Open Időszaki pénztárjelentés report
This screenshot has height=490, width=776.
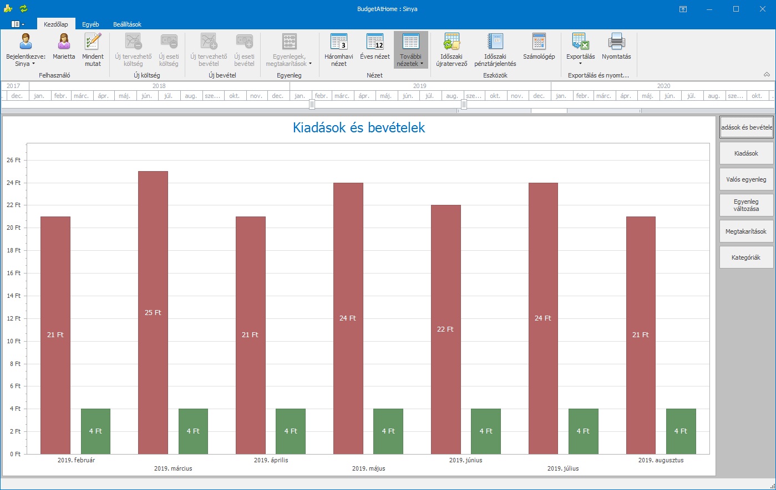[x=495, y=49]
